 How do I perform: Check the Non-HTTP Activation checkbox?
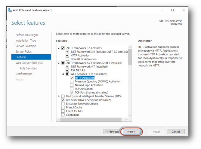tap(67, 59)
